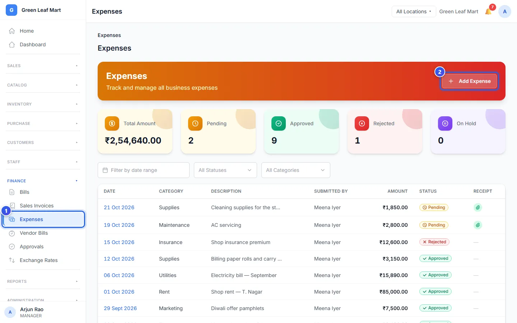Image resolution: width=517 pixels, height=323 pixels.
Task: Expand the Customers sidebar section
Action: [x=43, y=142]
